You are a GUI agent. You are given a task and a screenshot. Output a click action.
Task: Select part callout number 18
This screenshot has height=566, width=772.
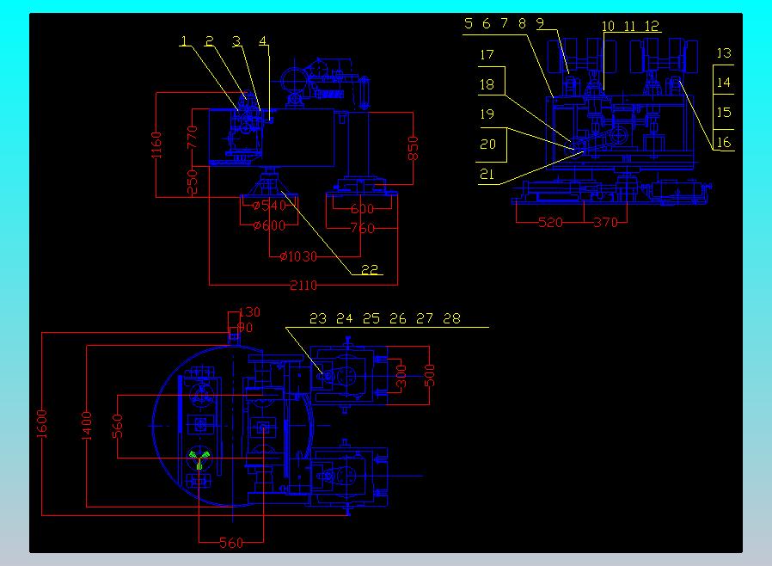tap(487, 84)
